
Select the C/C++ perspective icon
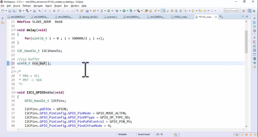[250, 11]
